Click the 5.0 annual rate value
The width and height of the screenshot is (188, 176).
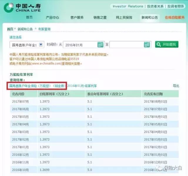(90, 170)
